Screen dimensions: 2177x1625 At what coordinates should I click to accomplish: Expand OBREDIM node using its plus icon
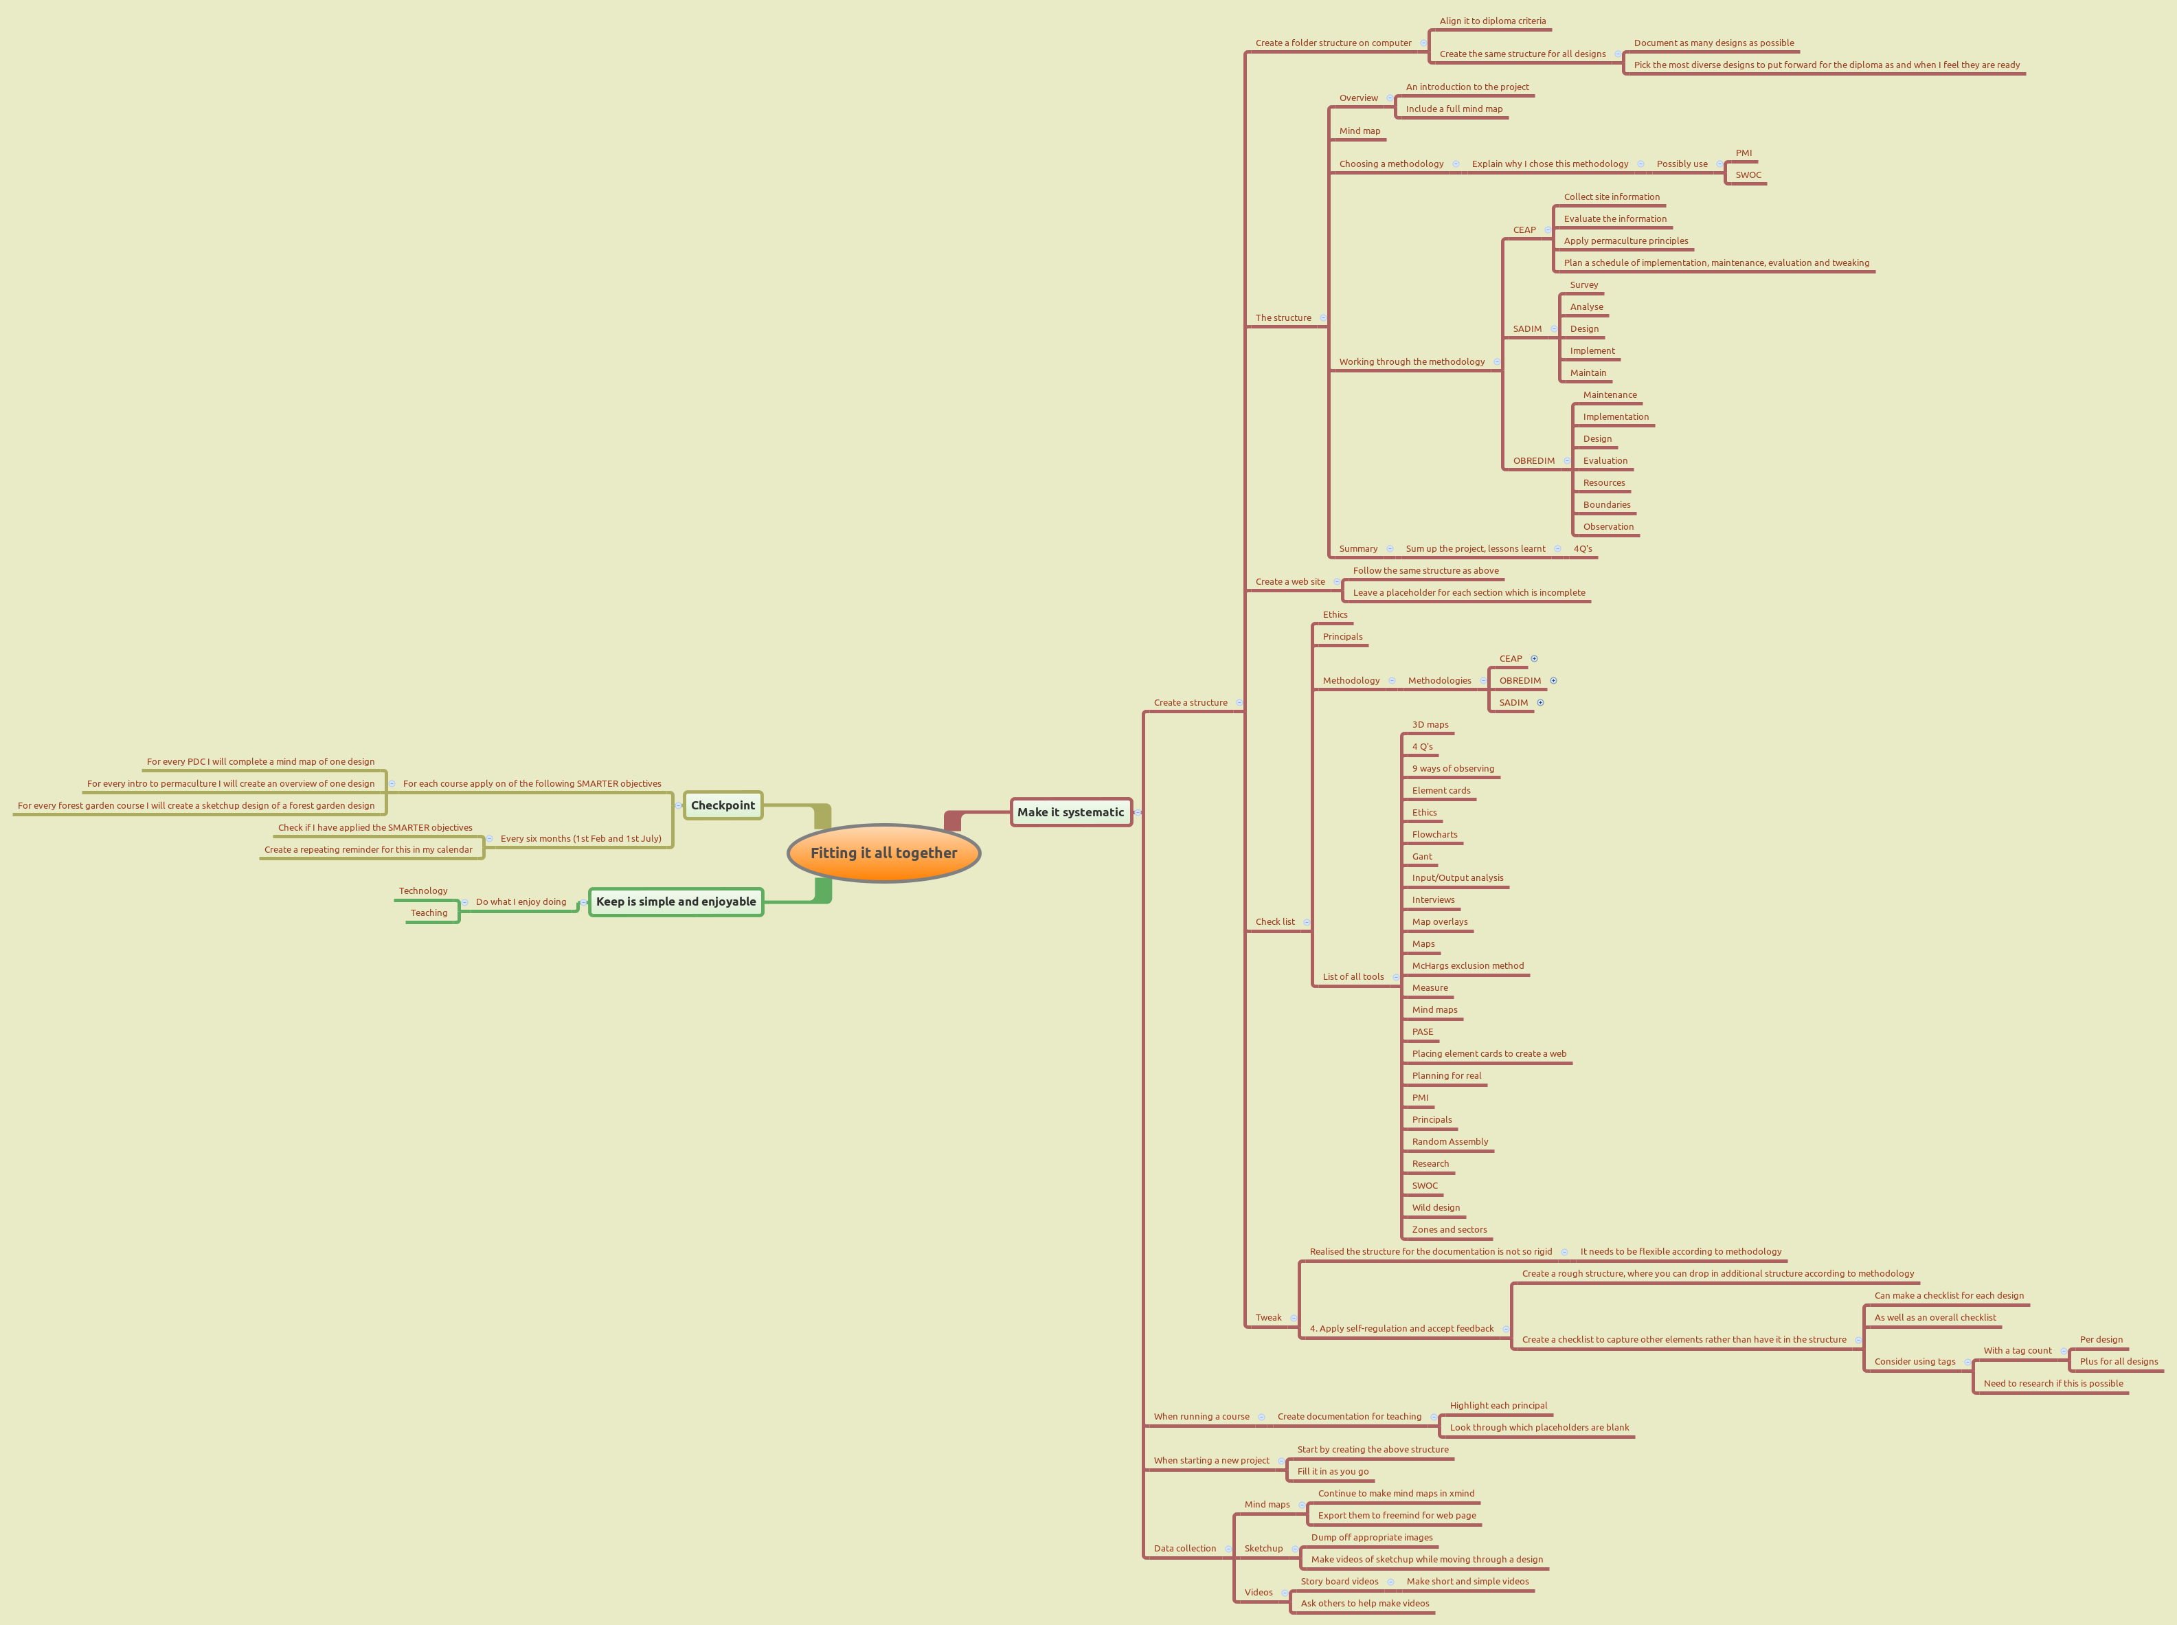(1554, 681)
